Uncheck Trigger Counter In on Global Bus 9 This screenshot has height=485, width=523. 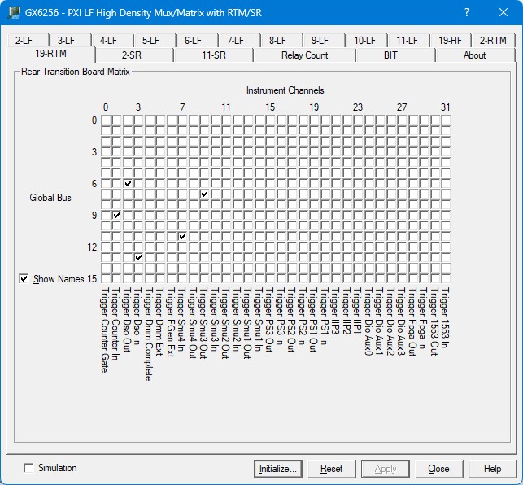pos(116,216)
